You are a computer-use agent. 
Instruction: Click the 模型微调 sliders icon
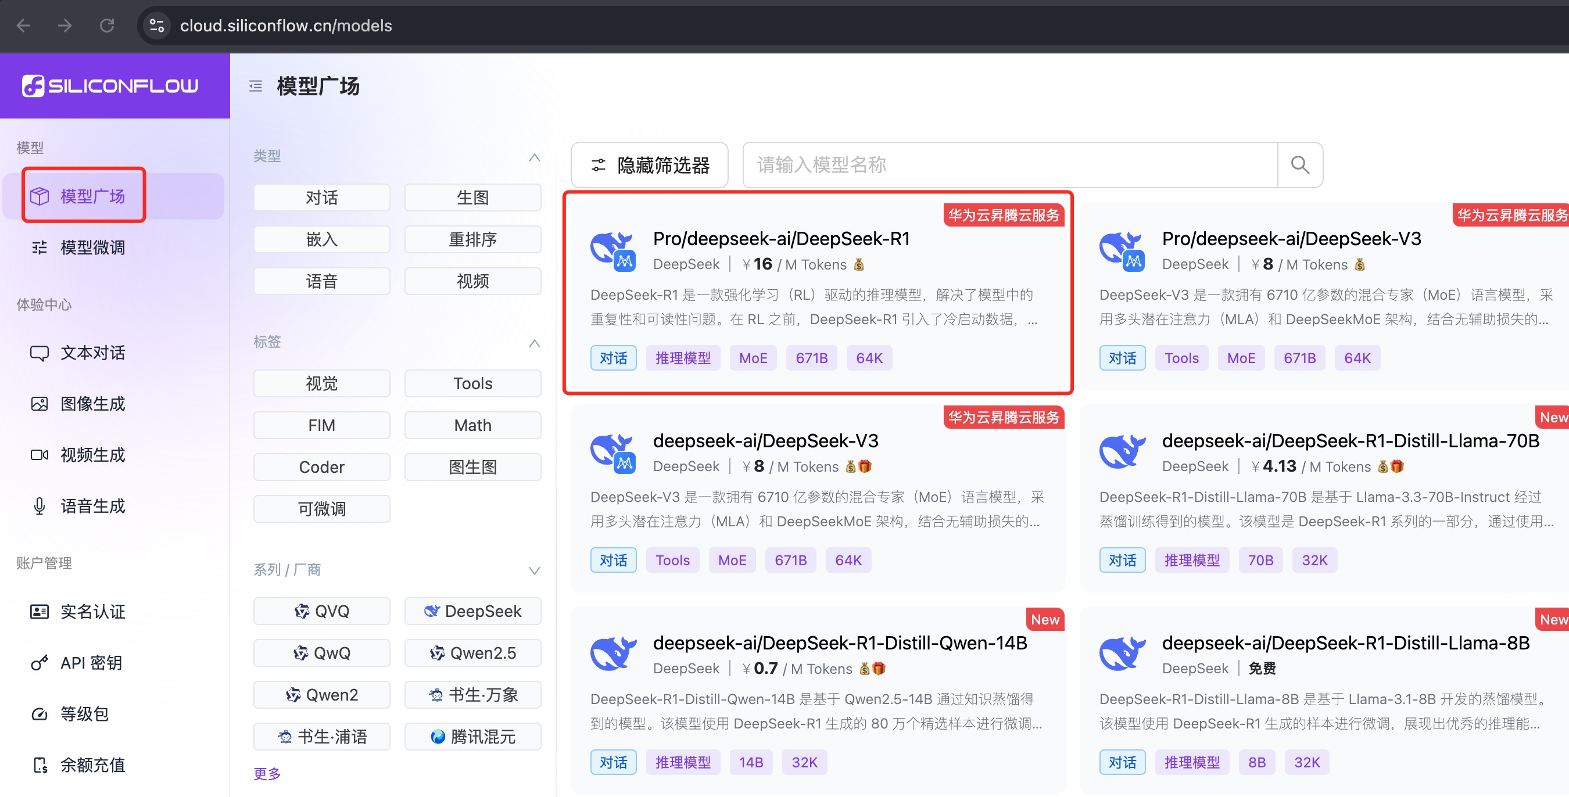(40, 247)
